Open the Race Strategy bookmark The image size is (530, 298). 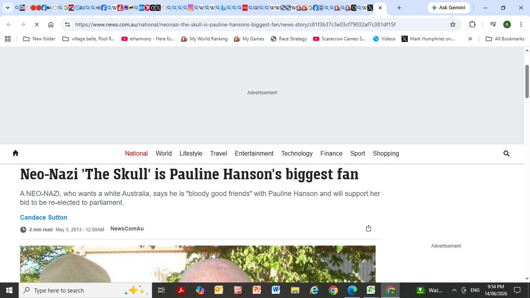pos(289,39)
